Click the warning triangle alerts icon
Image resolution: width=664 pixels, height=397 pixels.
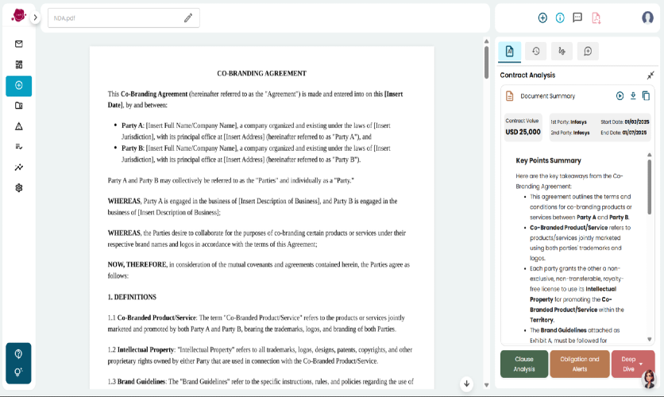pyautogui.click(x=18, y=126)
